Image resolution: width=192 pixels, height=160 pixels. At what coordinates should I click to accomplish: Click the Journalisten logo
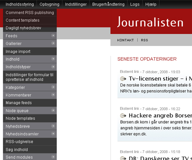click(150, 22)
